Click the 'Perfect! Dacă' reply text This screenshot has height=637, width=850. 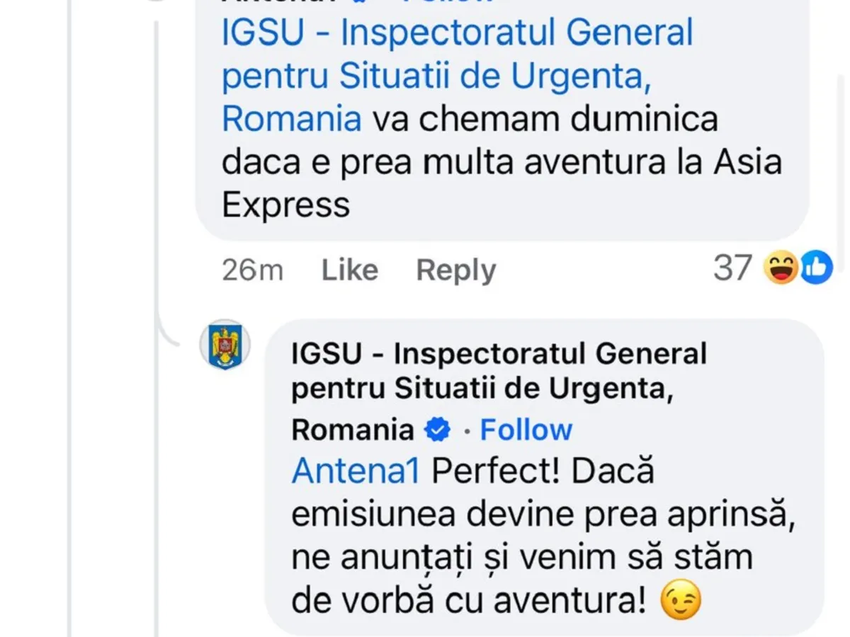[x=542, y=472]
